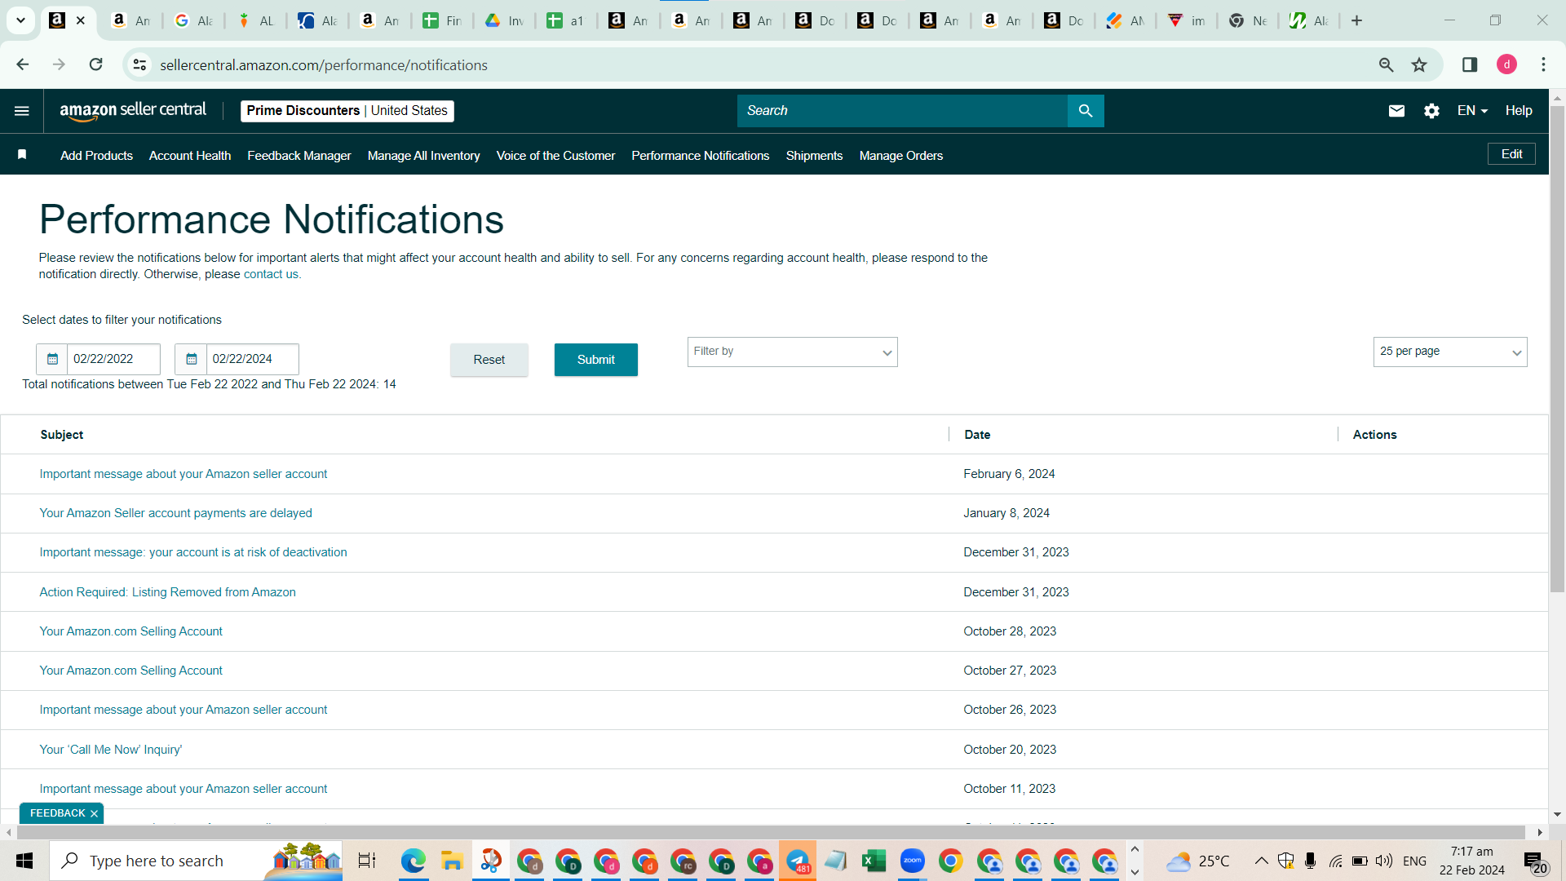Open Telegram from the taskbar
1566x881 pixels.
(798, 861)
